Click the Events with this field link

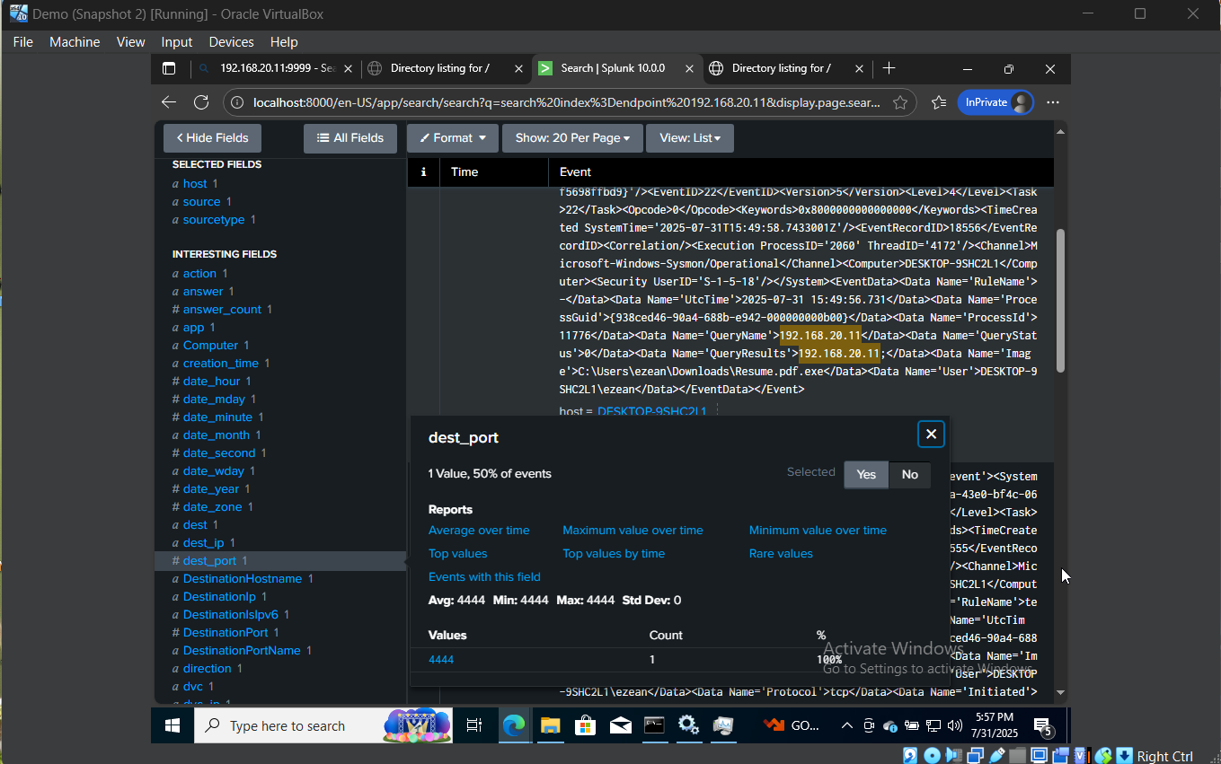485,576
